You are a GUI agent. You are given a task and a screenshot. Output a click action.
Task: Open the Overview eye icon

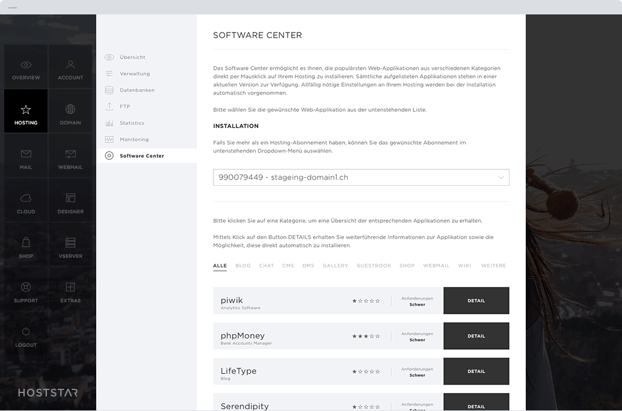pyautogui.click(x=26, y=65)
